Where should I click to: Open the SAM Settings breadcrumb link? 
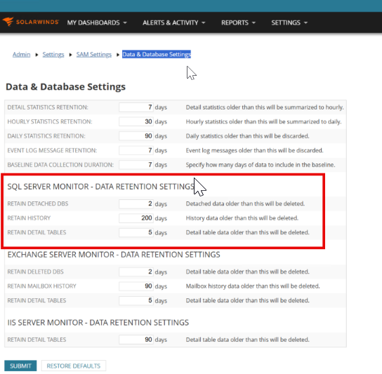click(x=94, y=54)
